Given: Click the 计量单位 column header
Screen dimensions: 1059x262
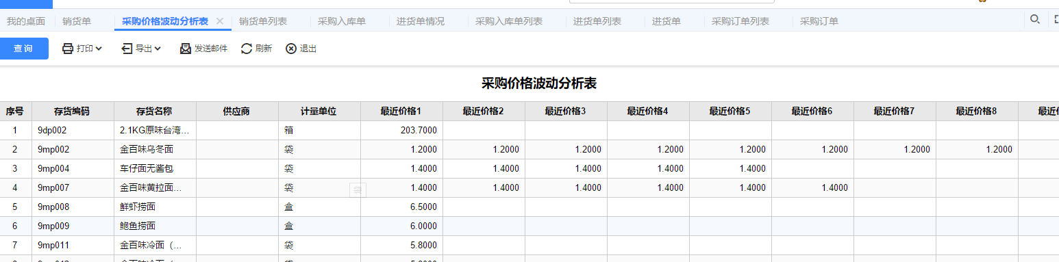Looking at the screenshot, I should 319,111.
